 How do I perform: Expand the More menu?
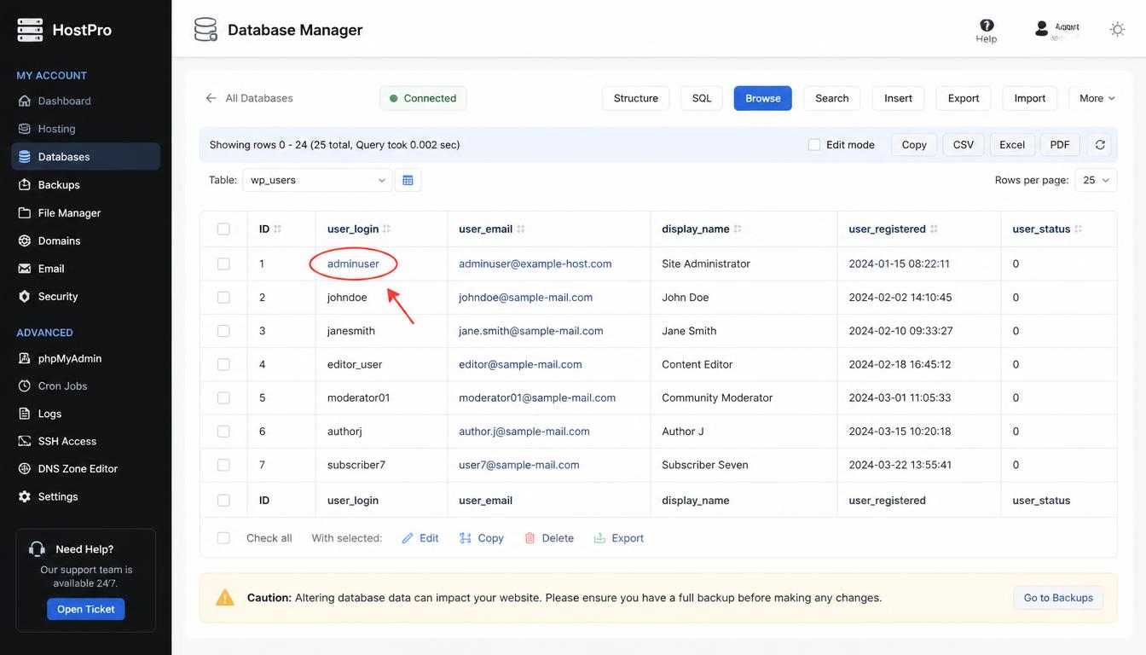tap(1097, 98)
